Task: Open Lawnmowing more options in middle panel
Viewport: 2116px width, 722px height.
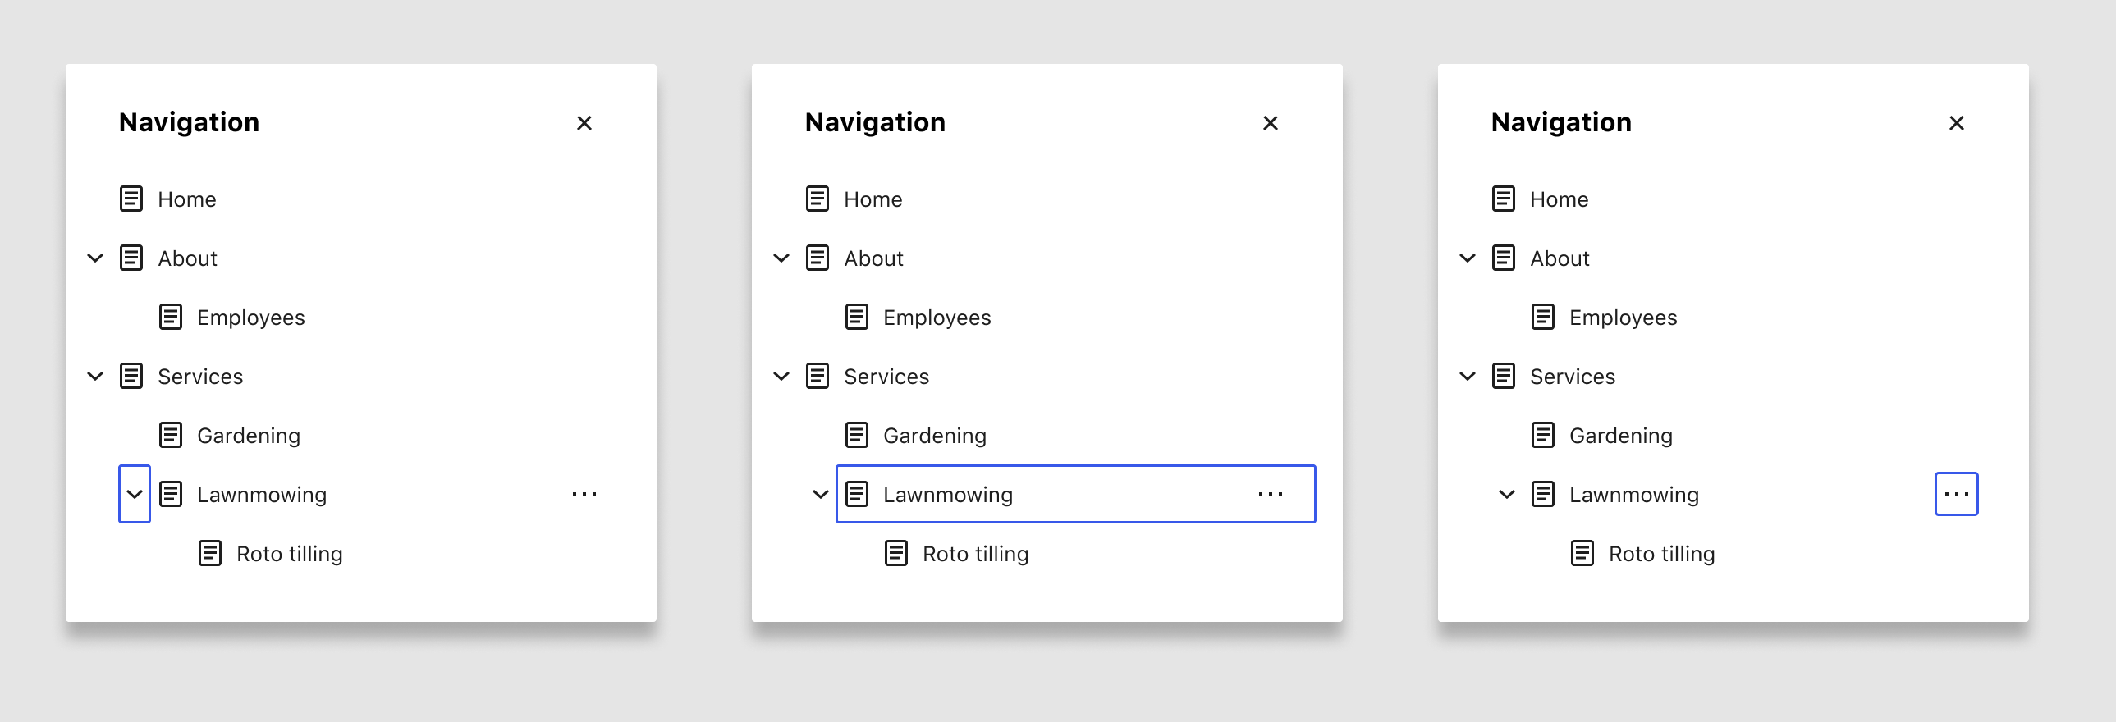Action: [x=1270, y=494]
